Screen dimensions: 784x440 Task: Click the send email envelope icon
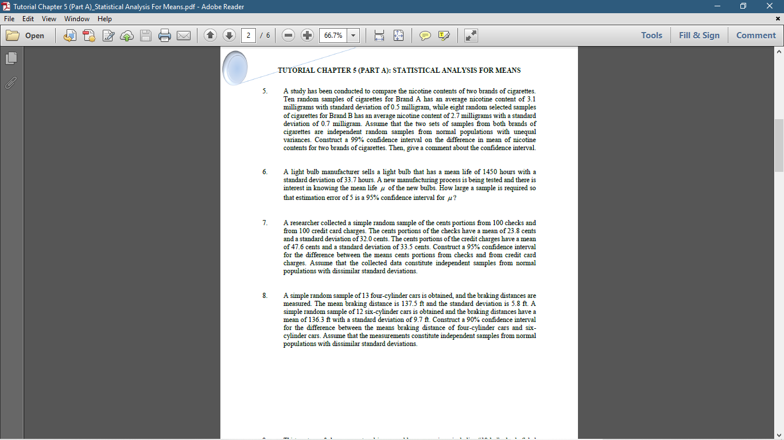(184, 36)
